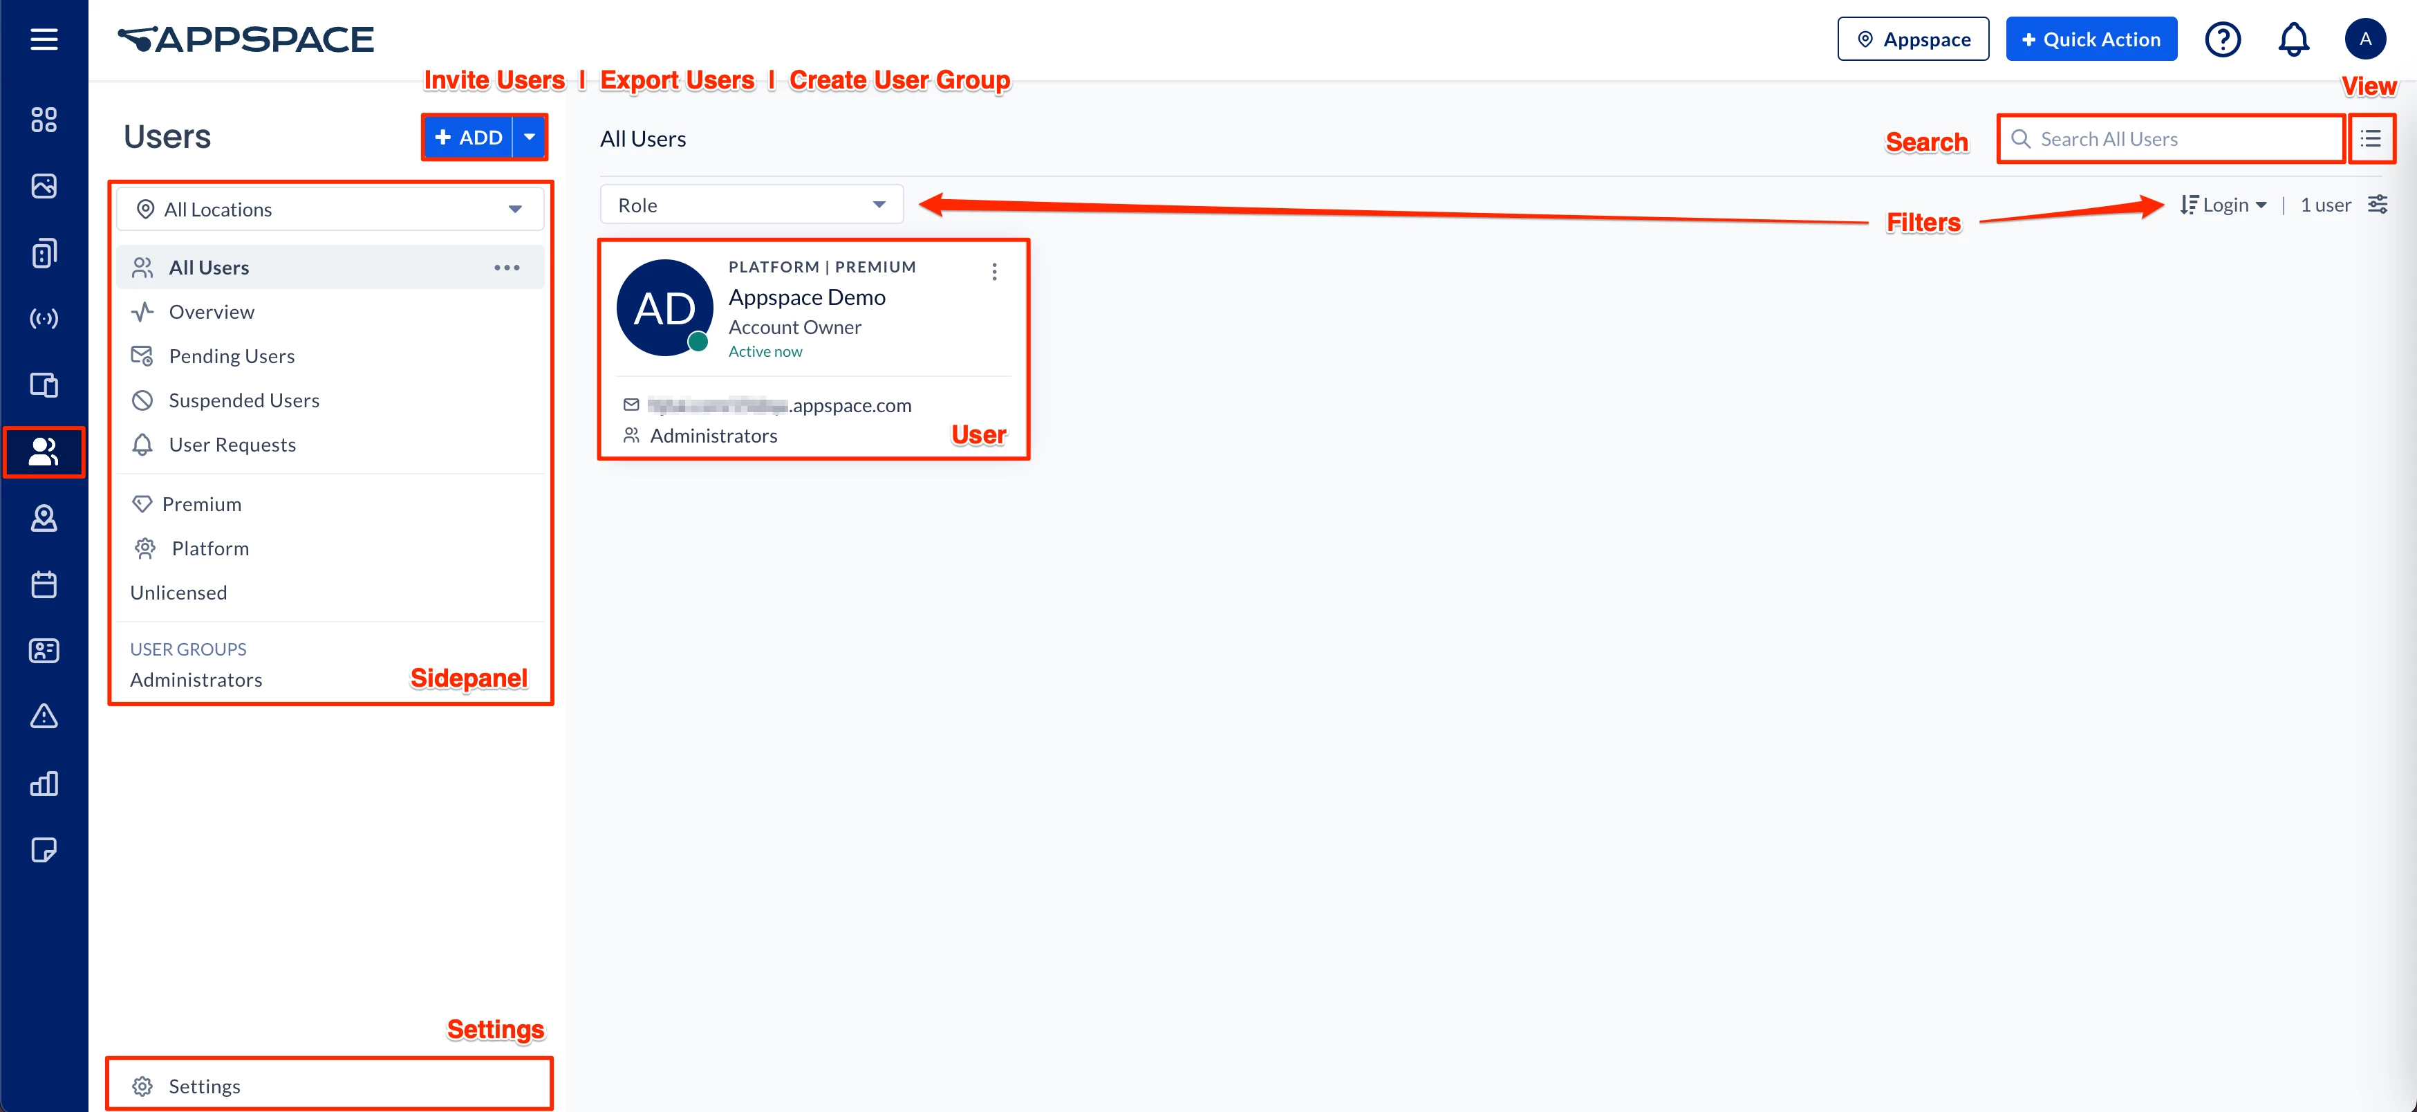The image size is (2417, 1112).
Task: Switch to list view using view icon
Action: click(x=2370, y=139)
